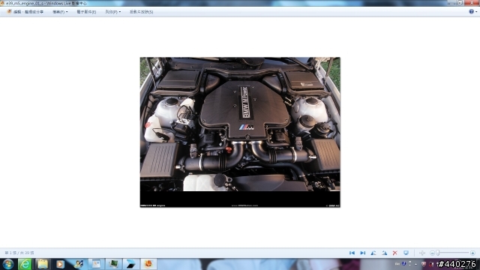
Task: Click the BMW engine photo
Action: [240, 132]
